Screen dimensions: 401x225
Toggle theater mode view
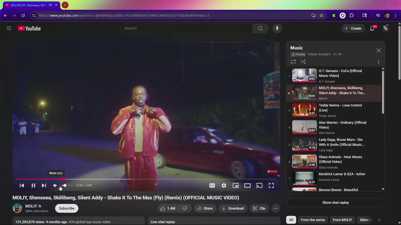247,185
